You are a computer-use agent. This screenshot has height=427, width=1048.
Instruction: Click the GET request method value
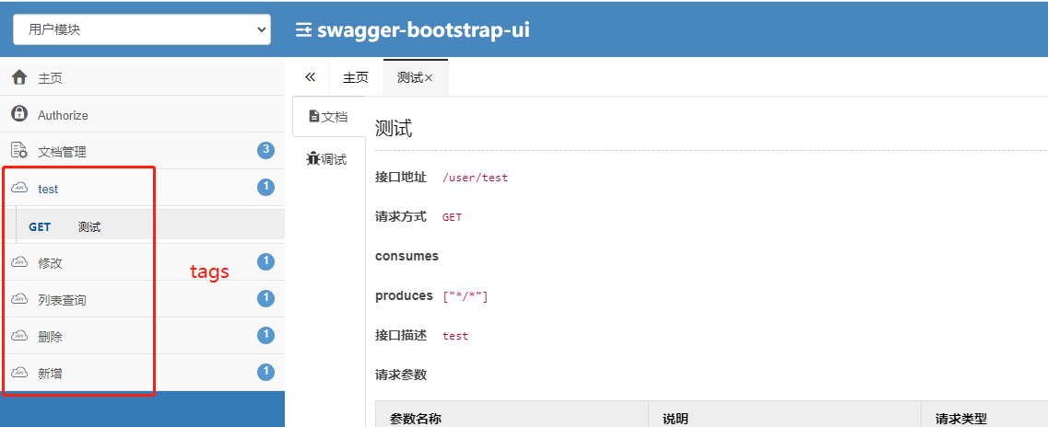click(x=452, y=217)
